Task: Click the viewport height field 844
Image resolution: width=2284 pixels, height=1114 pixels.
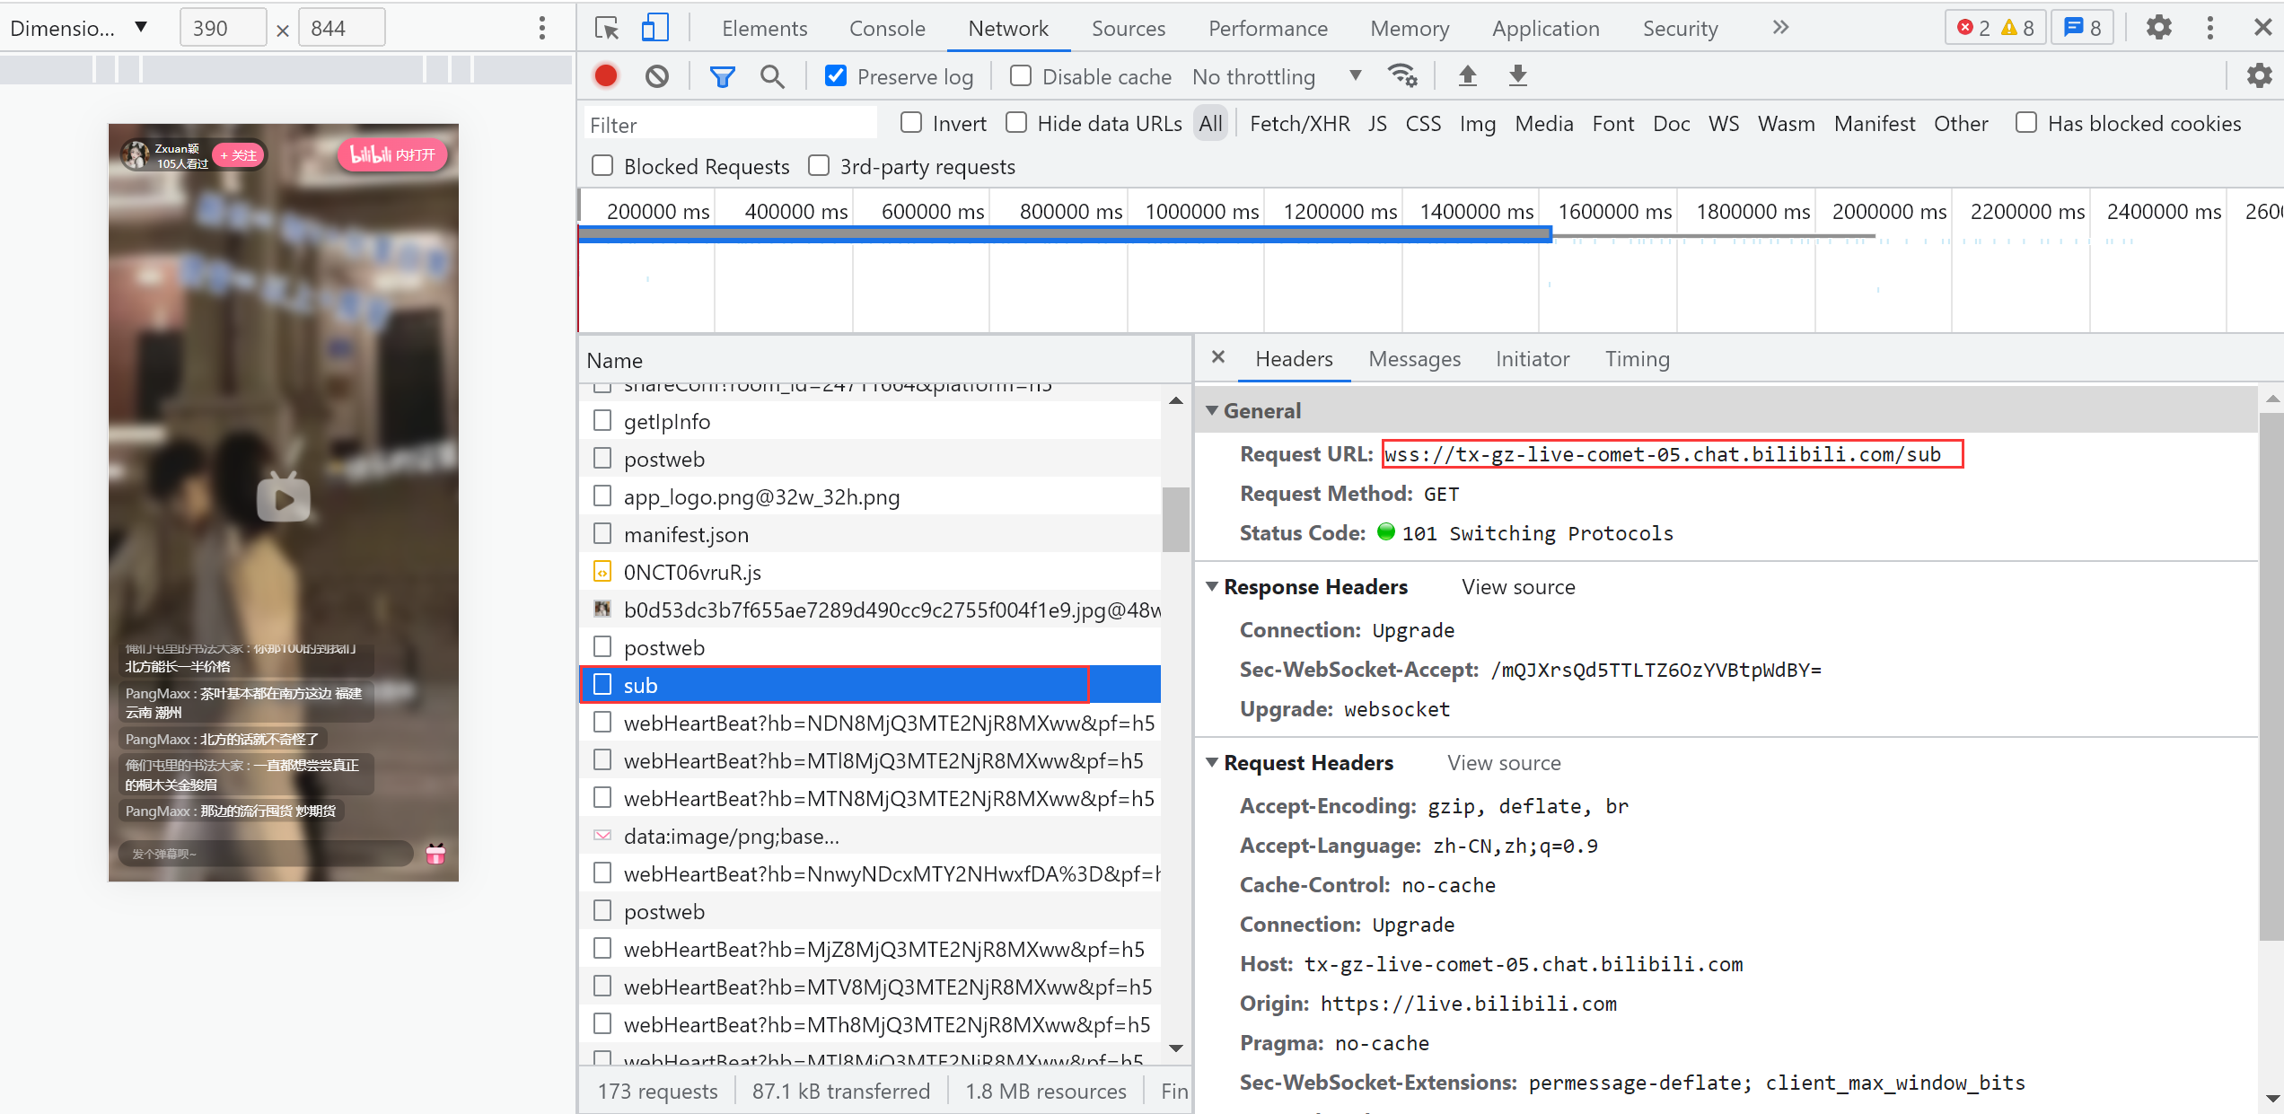Action: pyautogui.click(x=342, y=28)
